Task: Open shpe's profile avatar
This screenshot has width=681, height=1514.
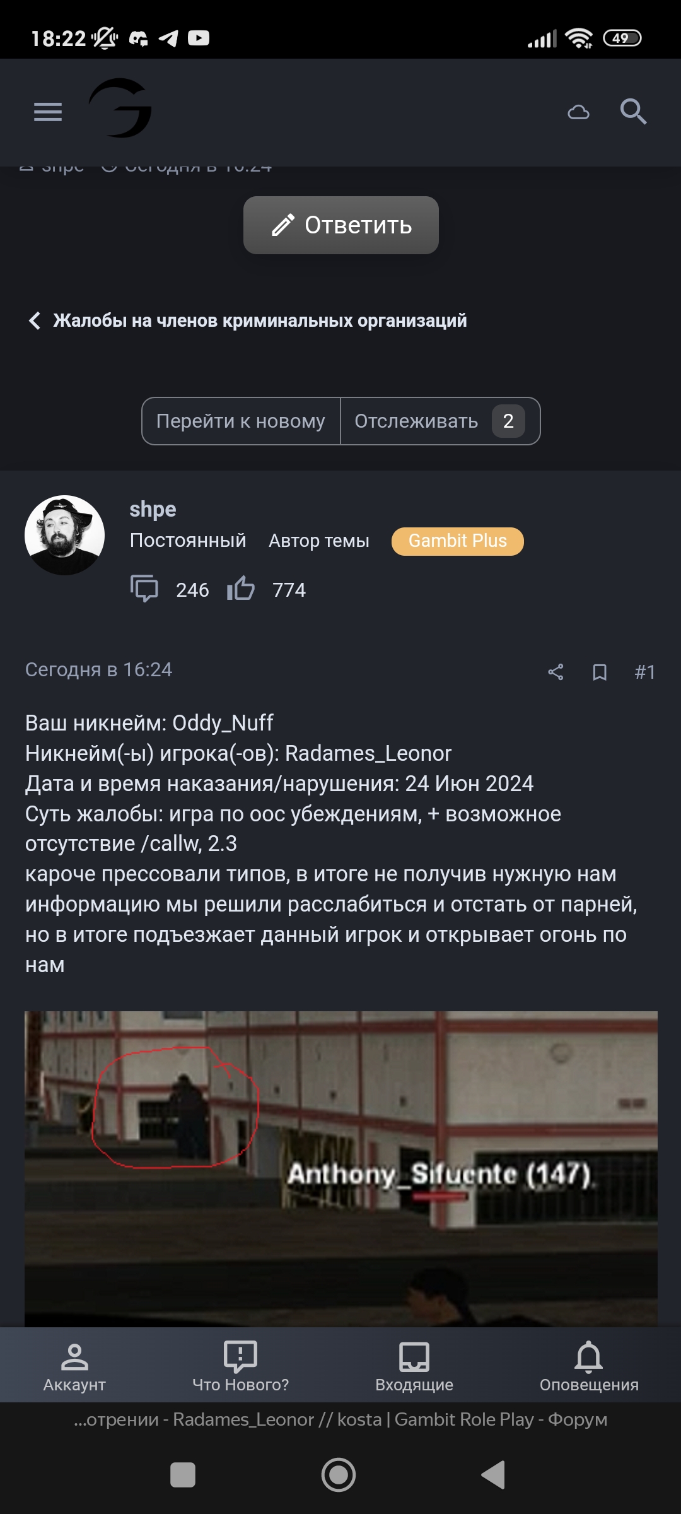Action: [x=64, y=535]
